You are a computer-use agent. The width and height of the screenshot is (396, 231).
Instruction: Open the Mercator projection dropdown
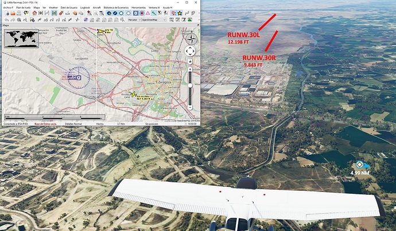pos(134,19)
